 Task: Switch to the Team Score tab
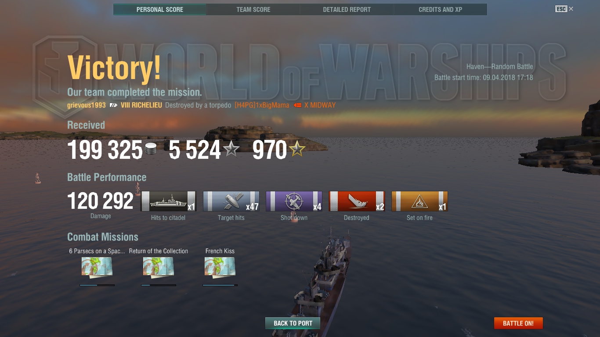(253, 10)
